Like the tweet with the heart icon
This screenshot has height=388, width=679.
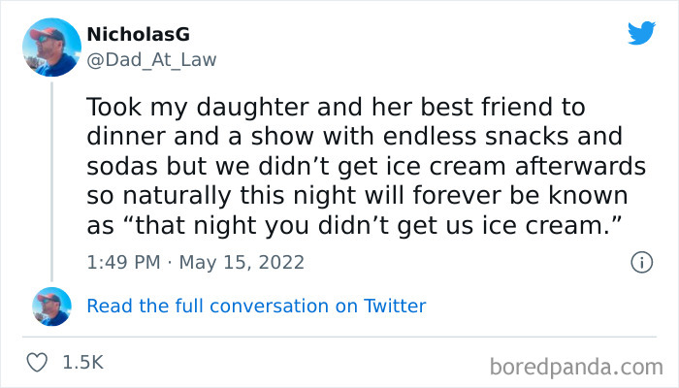pos(38,362)
